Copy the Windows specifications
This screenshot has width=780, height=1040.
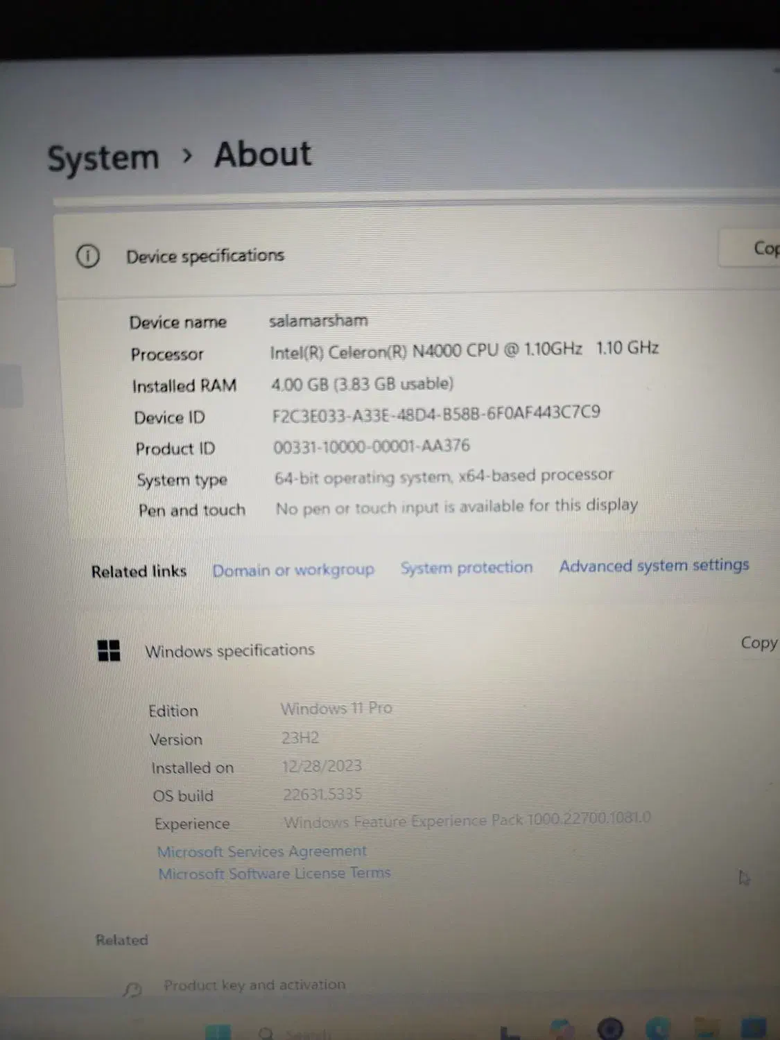[x=759, y=643]
